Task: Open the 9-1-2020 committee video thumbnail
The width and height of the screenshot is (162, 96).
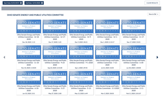Action: click(x=81, y=52)
